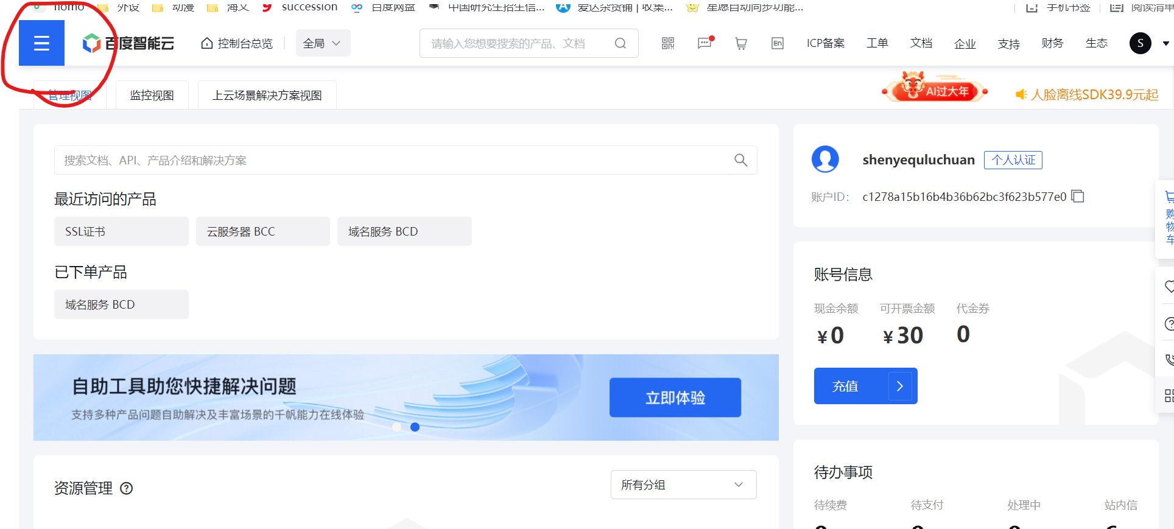Click the 可开票金额 ¥30 value

tap(903, 335)
